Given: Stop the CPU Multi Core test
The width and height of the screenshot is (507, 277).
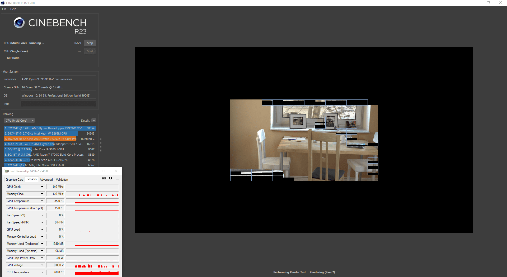Looking at the screenshot, I should point(90,43).
